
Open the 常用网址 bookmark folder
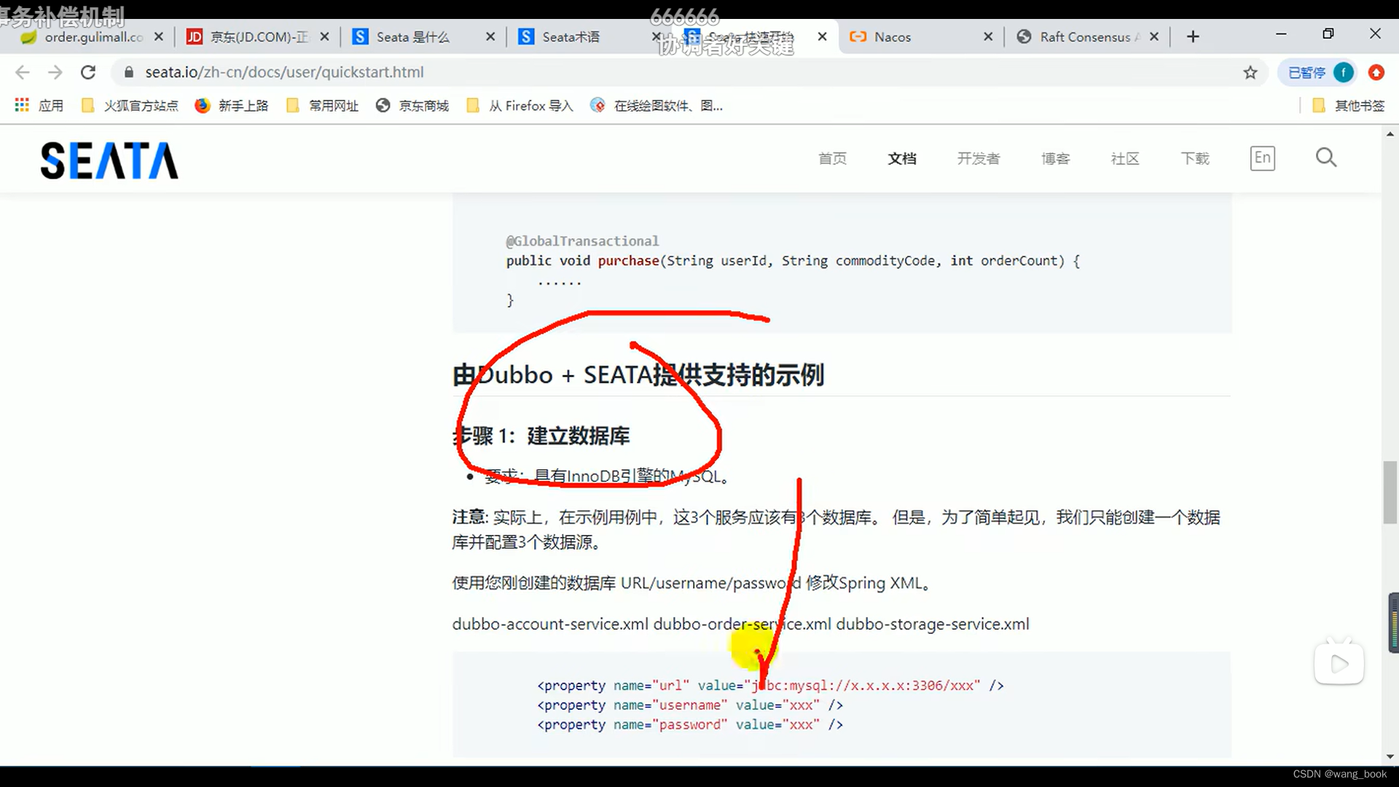[x=322, y=106]
